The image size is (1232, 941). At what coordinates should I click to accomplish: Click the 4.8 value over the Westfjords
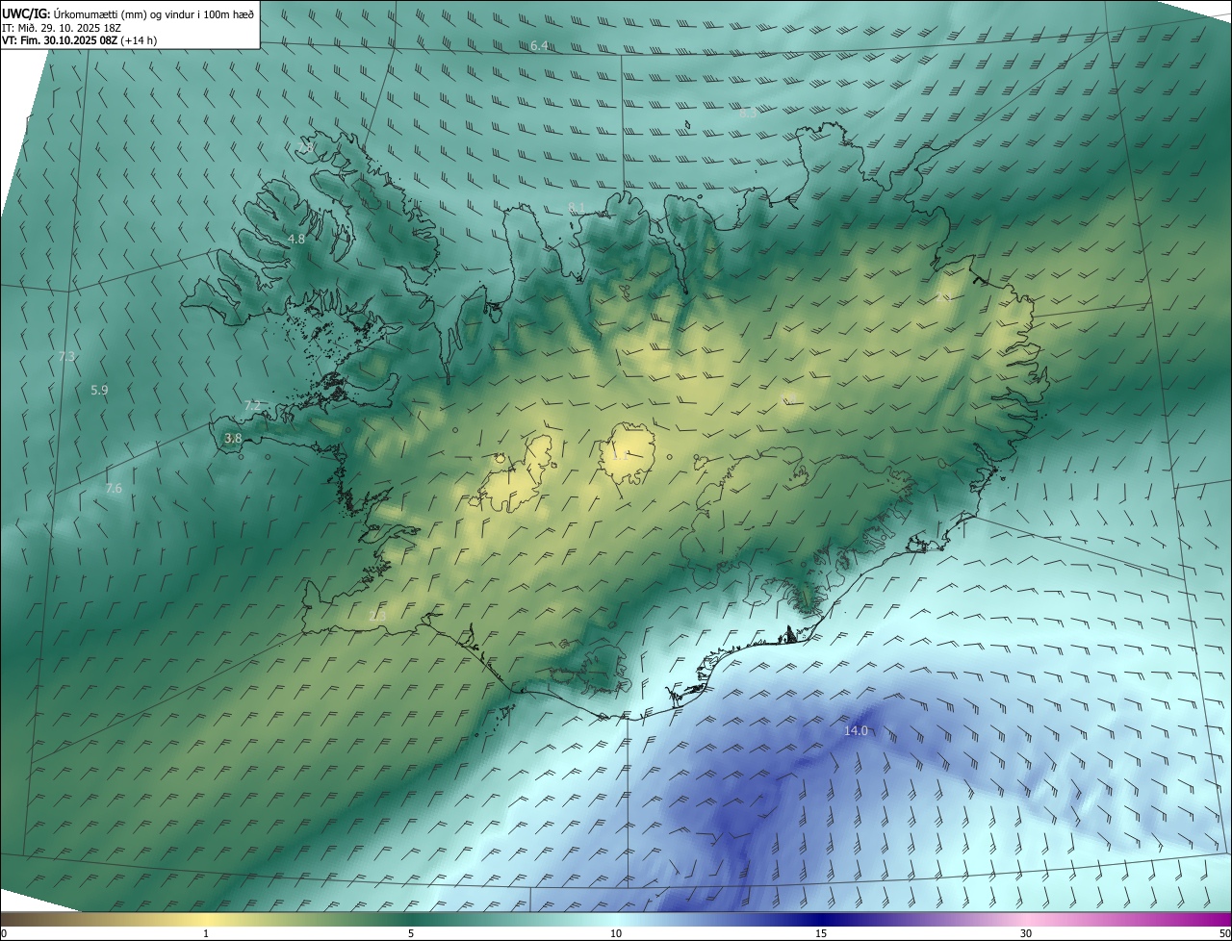(296, 239)
